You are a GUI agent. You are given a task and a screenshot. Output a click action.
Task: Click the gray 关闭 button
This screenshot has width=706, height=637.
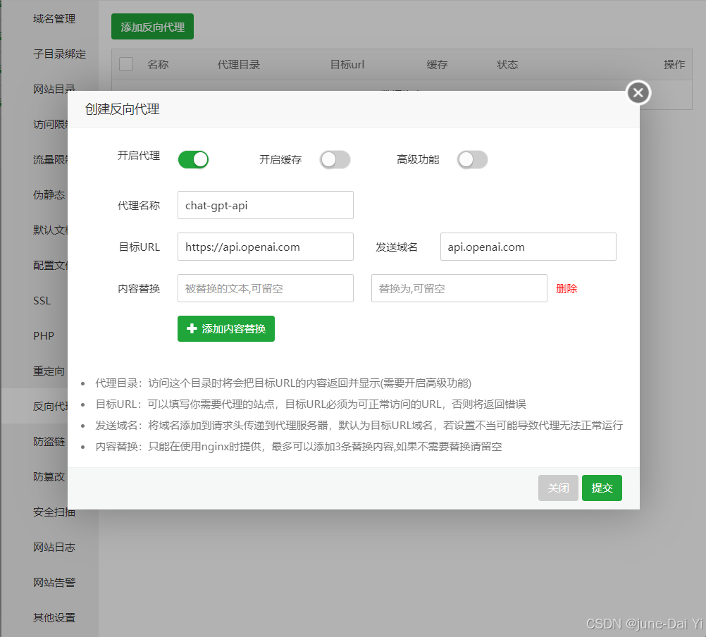pyautogui.click(x=558, y=488)
